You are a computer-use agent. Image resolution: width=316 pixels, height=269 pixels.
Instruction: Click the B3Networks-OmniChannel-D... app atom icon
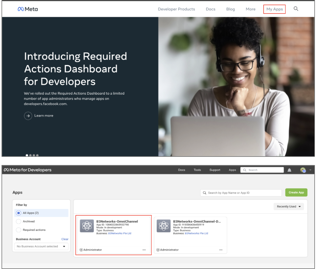point(164,226)
